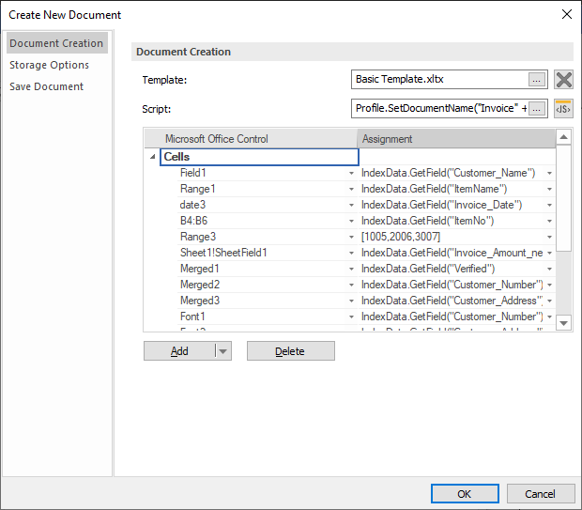Open Verified assignment dropdown arrow

(549, 269)
